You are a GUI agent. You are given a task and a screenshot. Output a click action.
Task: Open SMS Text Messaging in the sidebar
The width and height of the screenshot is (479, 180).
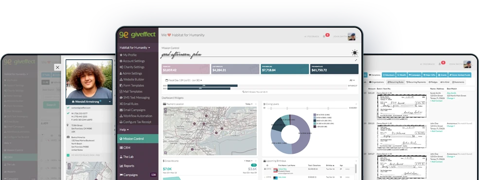tap(135, 98)
